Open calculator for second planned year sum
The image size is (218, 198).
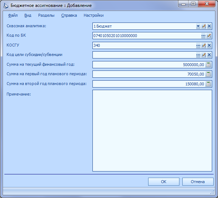tap(208, 84)
